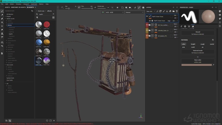Toggle the height material channel
222x125 pixels.
(193, 44)
